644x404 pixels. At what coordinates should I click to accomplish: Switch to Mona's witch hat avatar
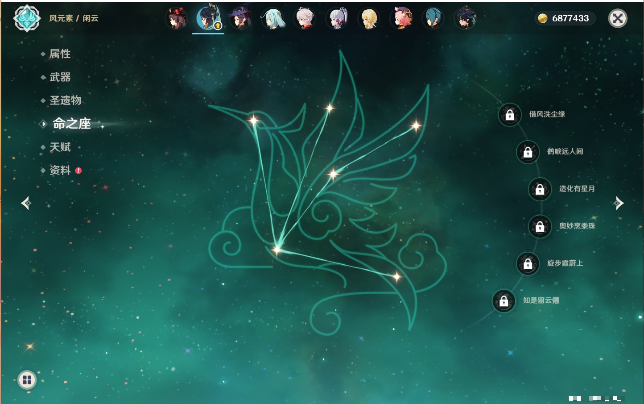pos(240,19)
